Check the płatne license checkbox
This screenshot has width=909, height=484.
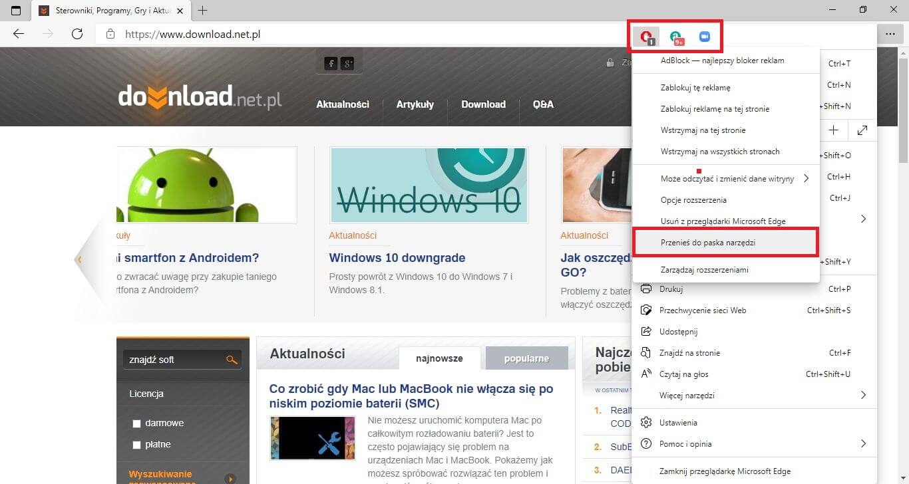pyautogui.click(x=136, y=445)
